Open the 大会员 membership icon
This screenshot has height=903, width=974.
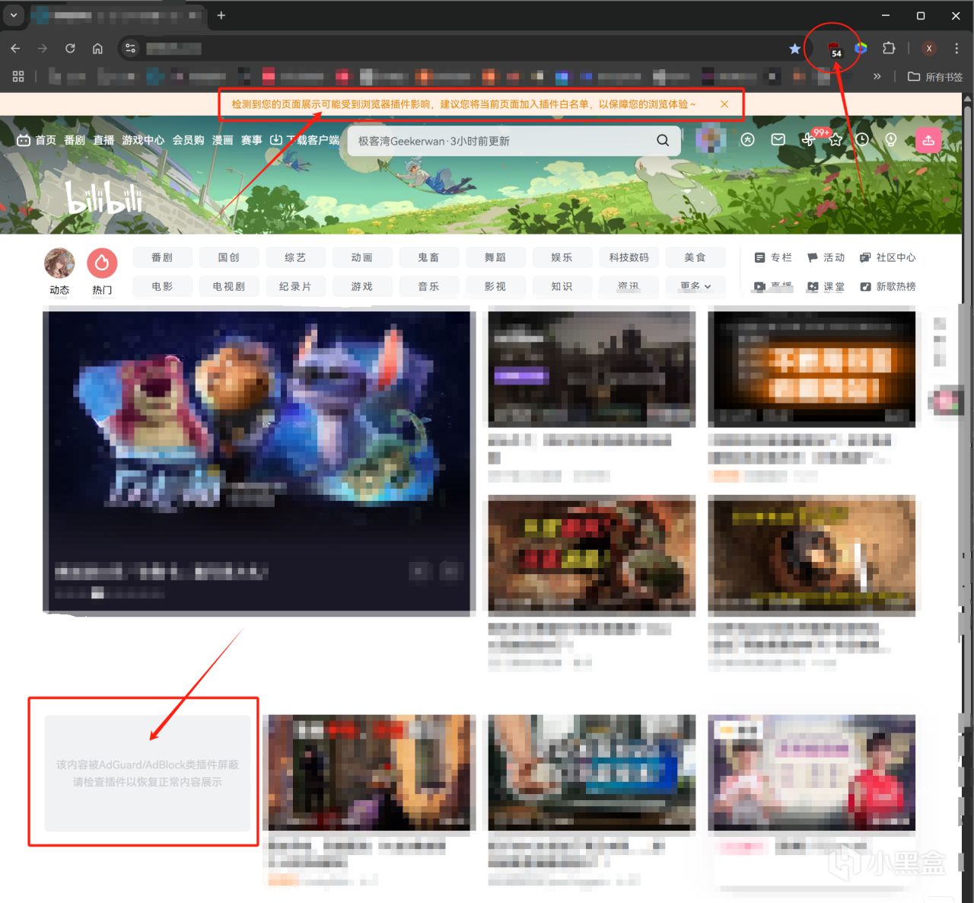(748, 140)
